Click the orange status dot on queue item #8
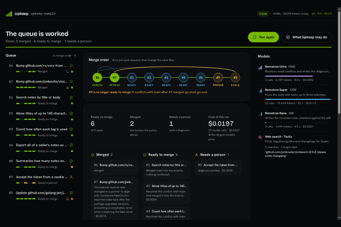Image resolution: width=341 pixels, height=227 pixels. click(72, 167)
